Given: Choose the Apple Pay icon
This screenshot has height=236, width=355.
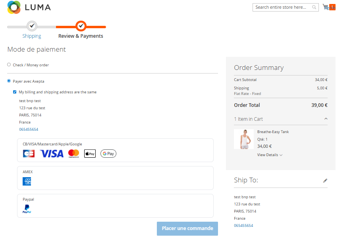Looking at the screenshot, I should coord(90,153).
